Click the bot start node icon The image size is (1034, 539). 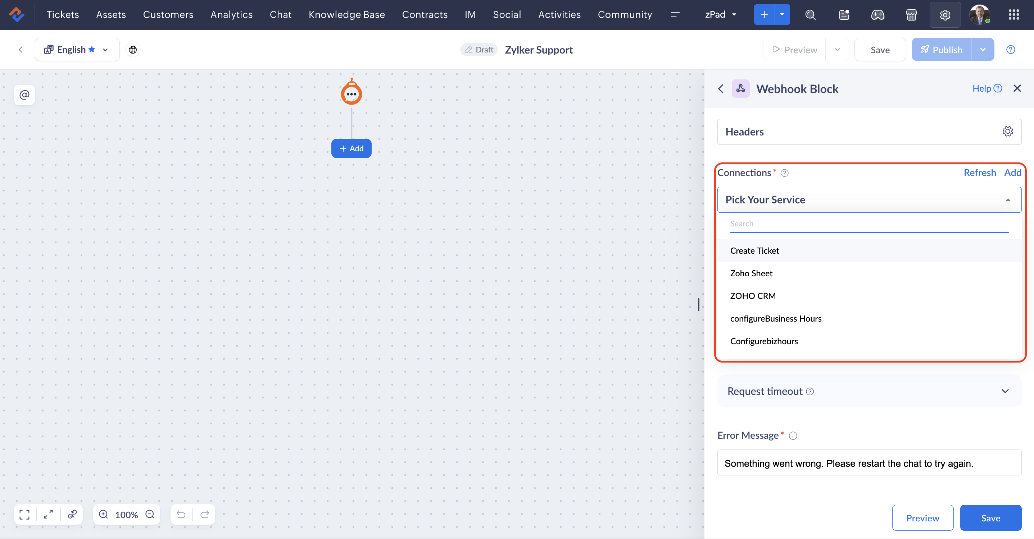(351, 93)
